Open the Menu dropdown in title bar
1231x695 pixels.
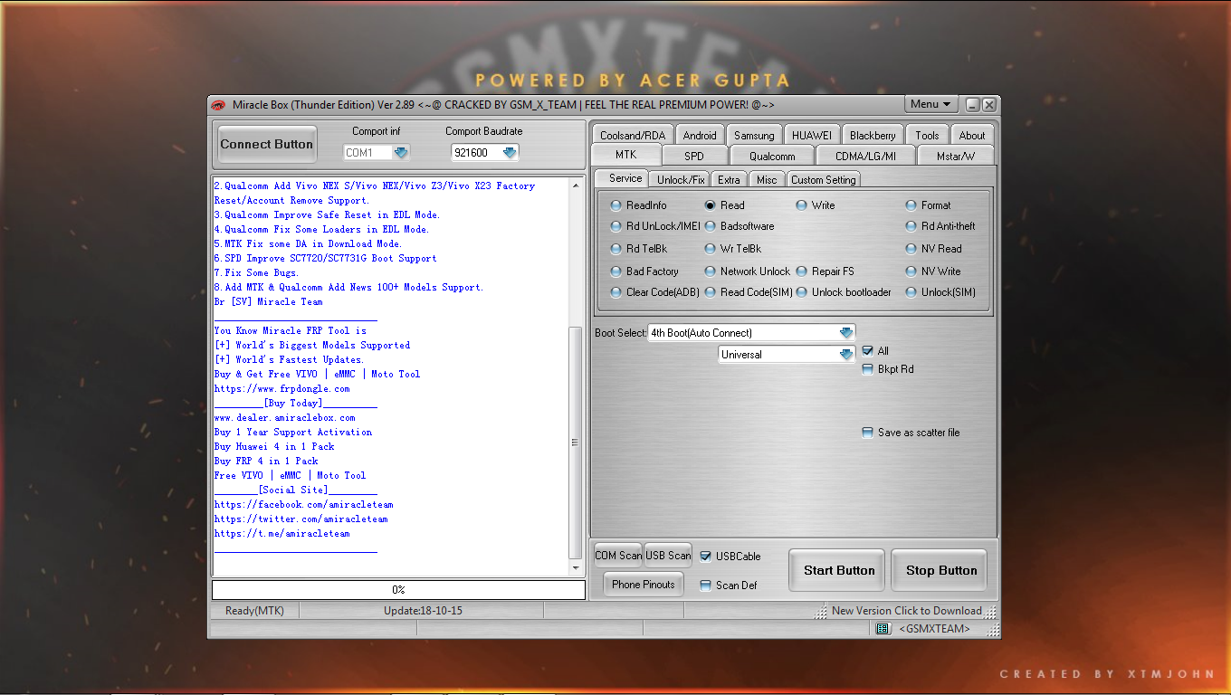[931, 104]
